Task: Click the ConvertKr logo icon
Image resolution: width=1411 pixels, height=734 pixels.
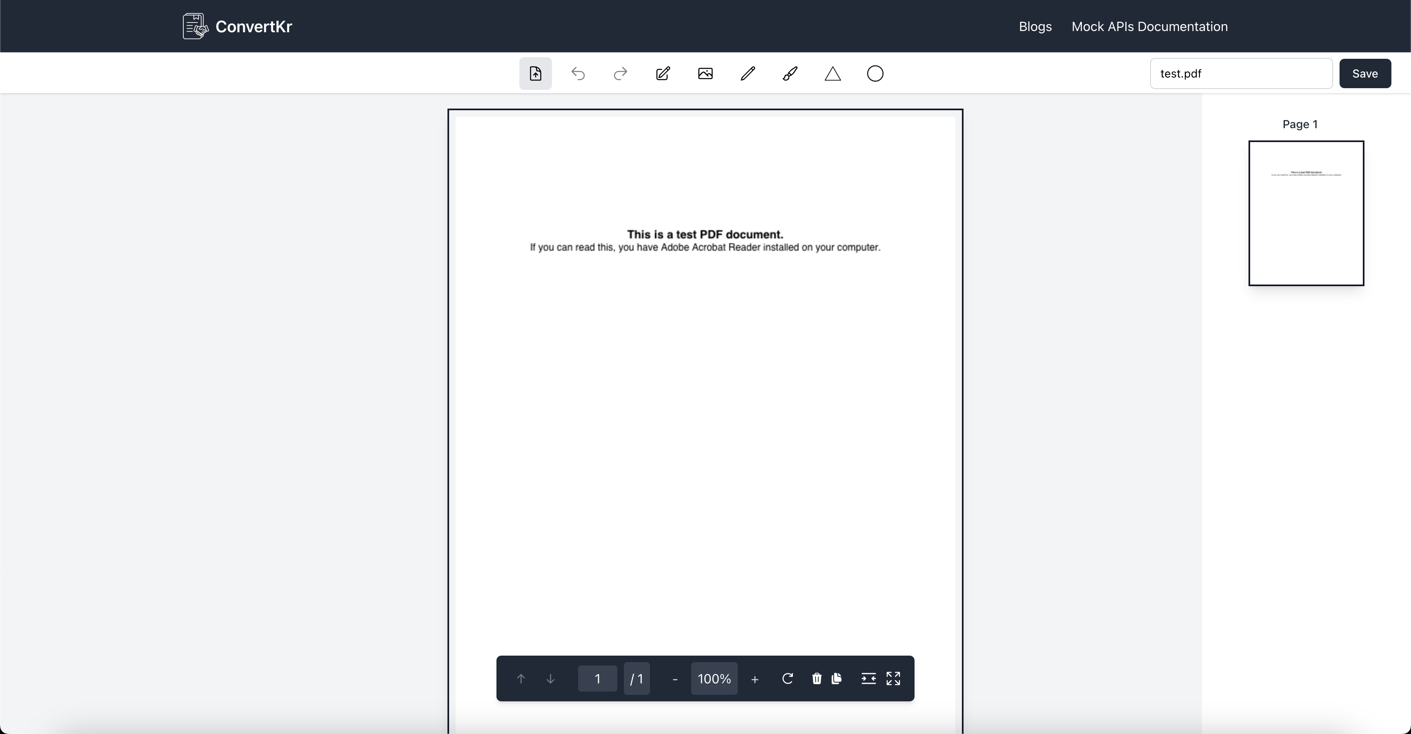Action: point(195,26)
